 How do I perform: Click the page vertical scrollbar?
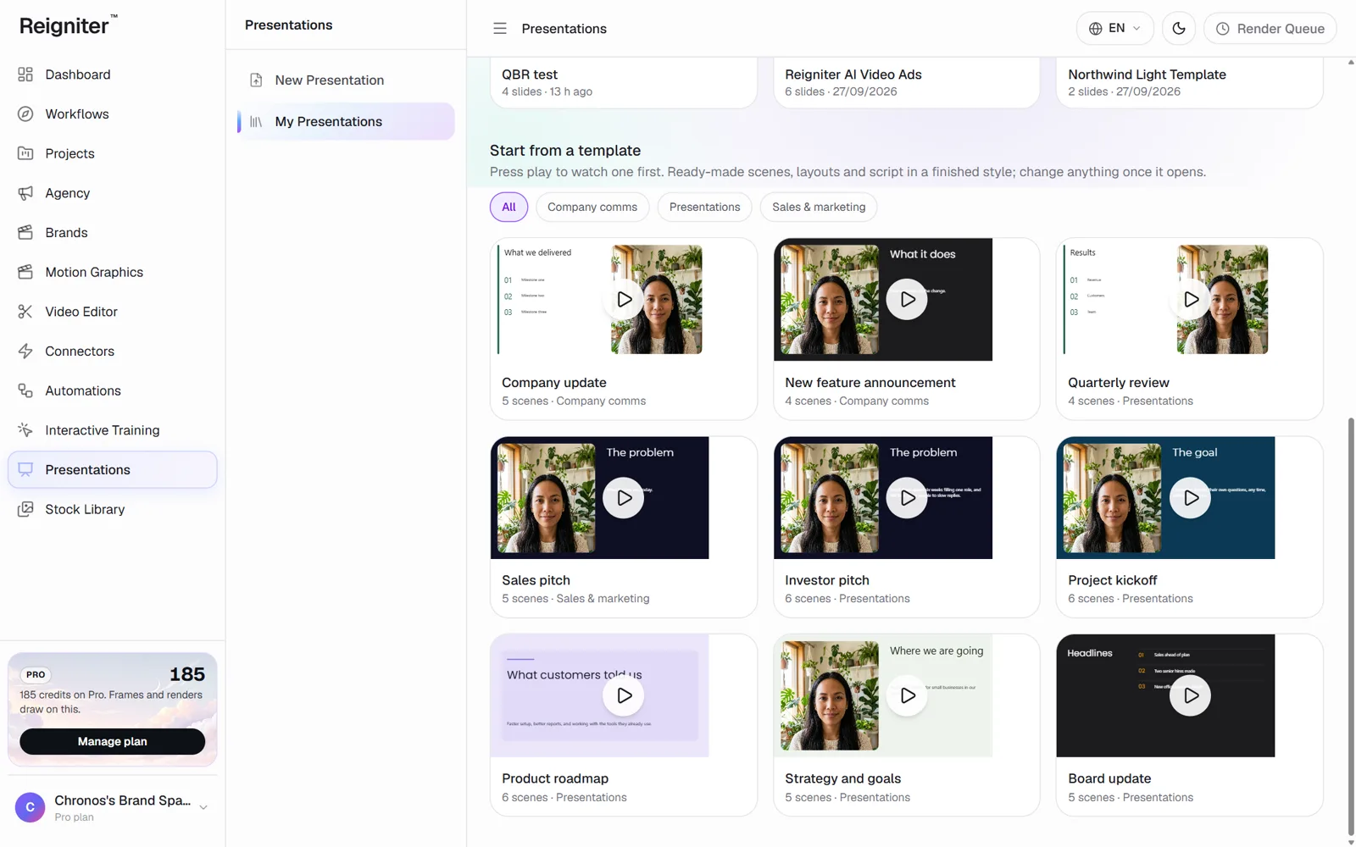1351,627
